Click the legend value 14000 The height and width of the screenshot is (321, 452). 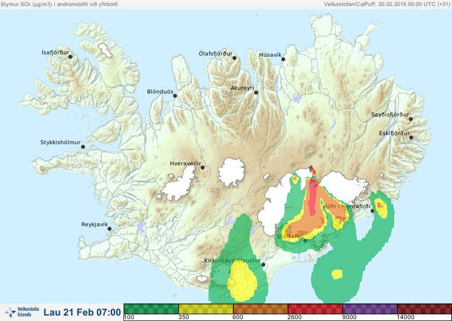[x=405, y=317]
